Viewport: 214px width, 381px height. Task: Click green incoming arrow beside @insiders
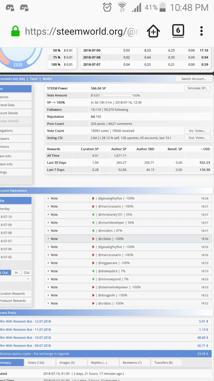[x=93, y=230]
